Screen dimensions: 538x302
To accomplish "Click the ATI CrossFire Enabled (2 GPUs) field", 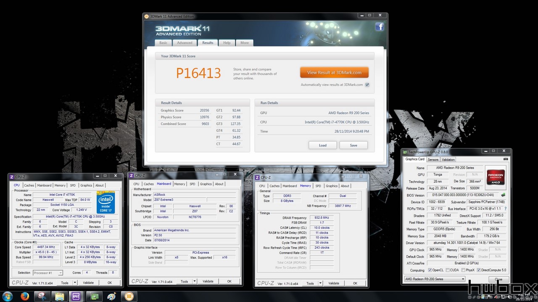I will [466, 263].
